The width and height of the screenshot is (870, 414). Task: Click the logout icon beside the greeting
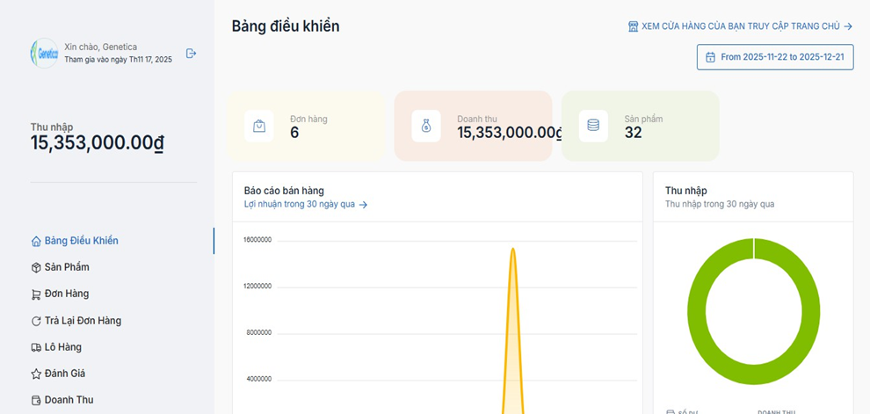tap(192, 53)
